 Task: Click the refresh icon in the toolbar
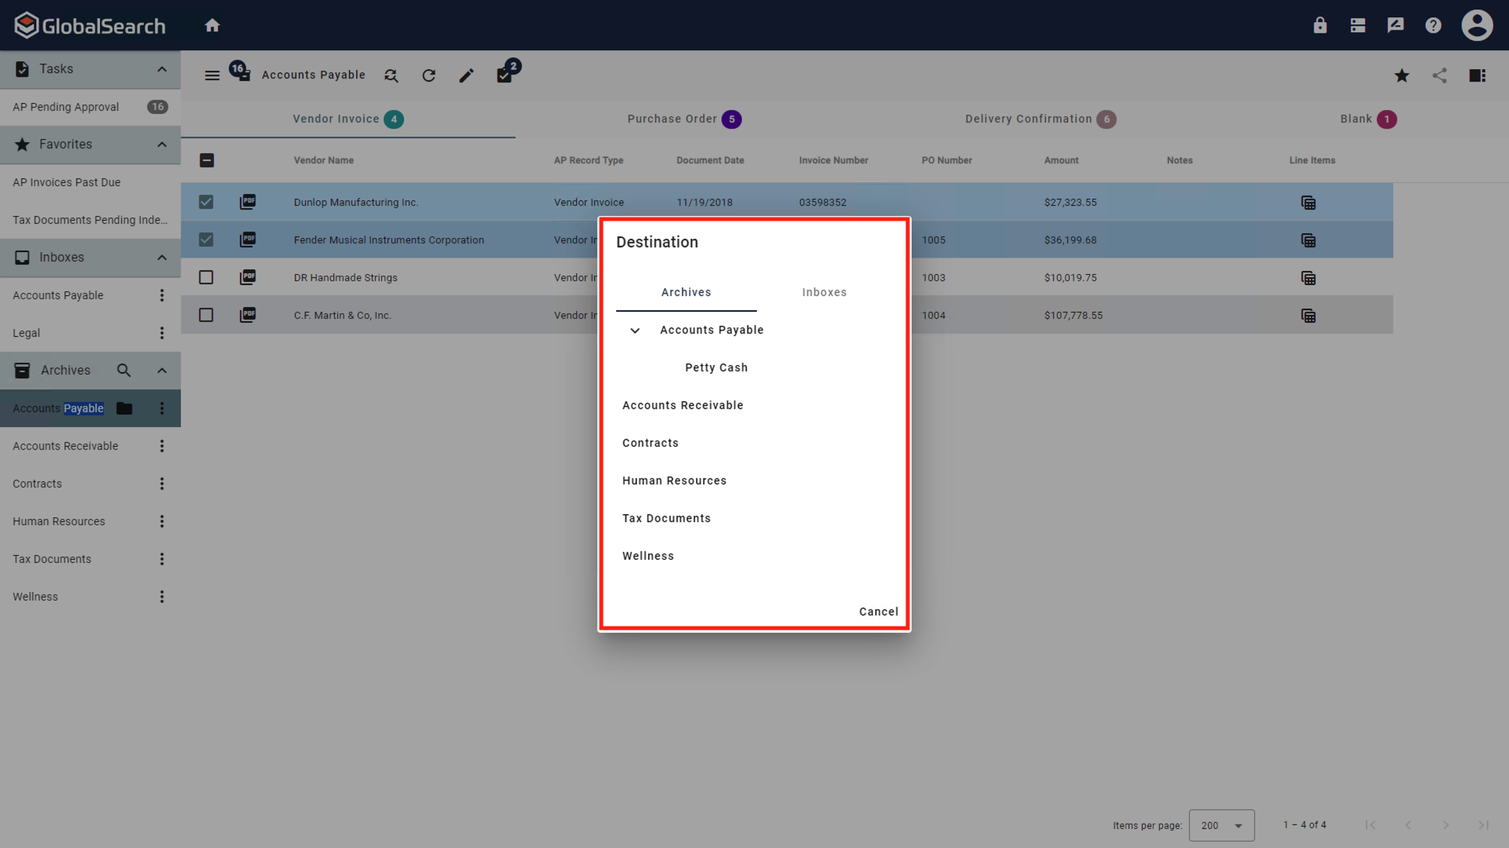(428, 75)
